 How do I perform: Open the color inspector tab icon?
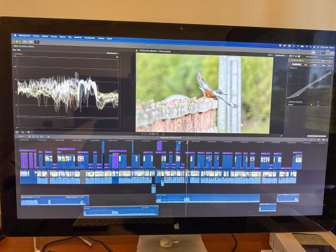(293, 56)
